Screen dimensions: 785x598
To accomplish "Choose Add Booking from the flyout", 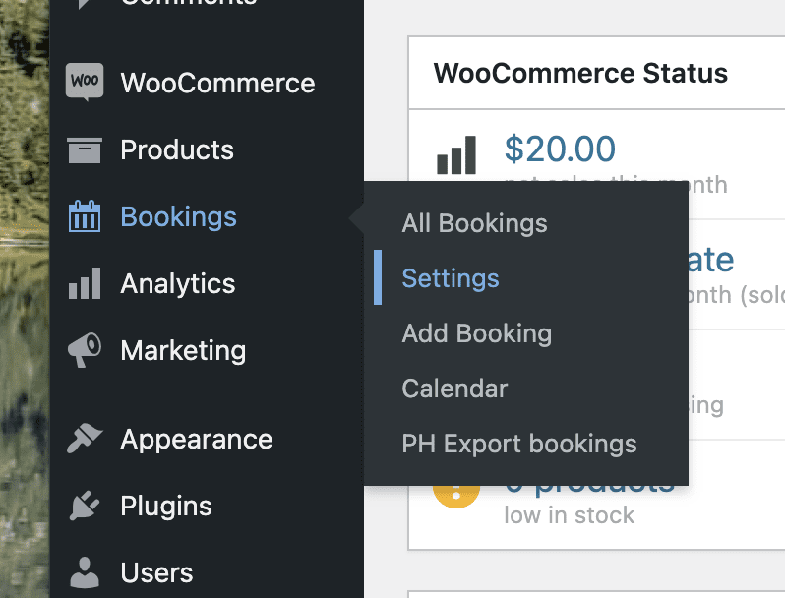I will coord(476,333).
